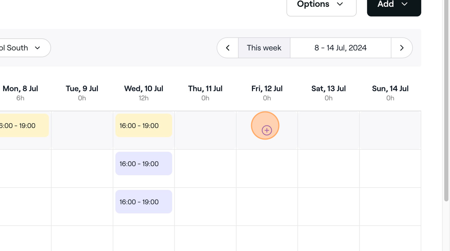The image size is (450, 251).
Task: Open Wednesday's second-row purple 16:00 – 19:00 shift
Action: click(x=144, y=164)
